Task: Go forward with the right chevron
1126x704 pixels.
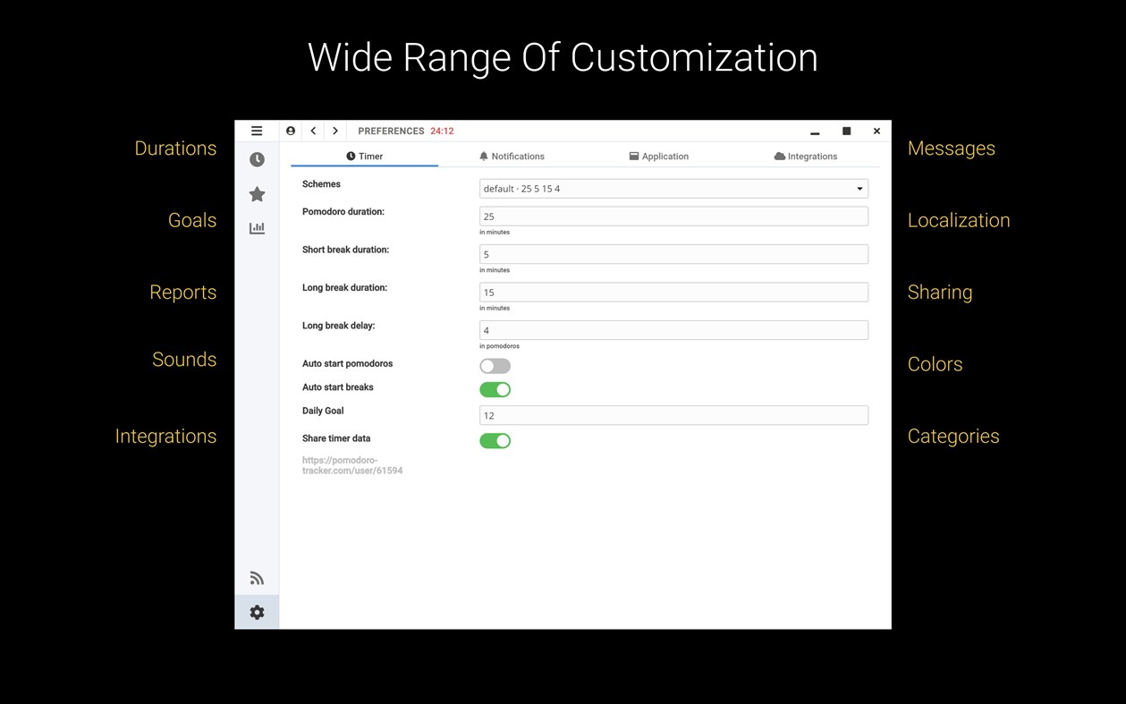Action: [x=335, y=131]
